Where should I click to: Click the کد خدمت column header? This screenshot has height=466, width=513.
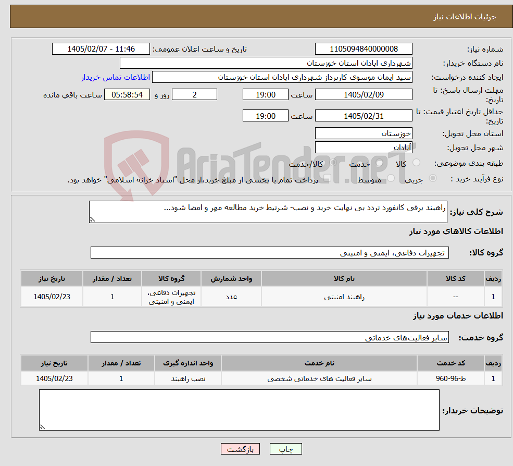point(451,363)
